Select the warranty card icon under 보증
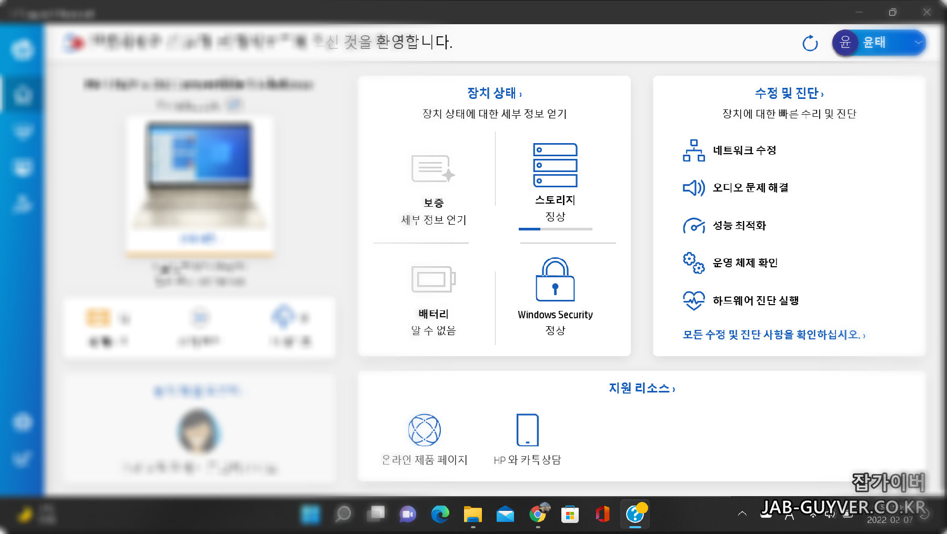The image size is (947, 534). [432, 169]
